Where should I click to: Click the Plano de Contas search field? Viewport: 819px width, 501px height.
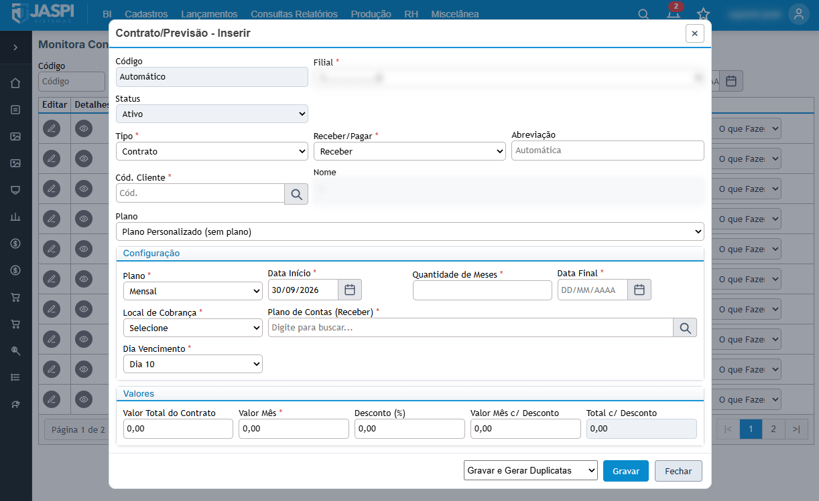(x=470, y=328)
